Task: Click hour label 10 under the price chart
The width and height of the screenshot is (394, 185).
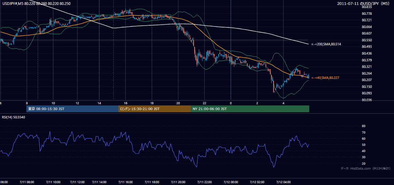Action: click(x=53, y=103)
